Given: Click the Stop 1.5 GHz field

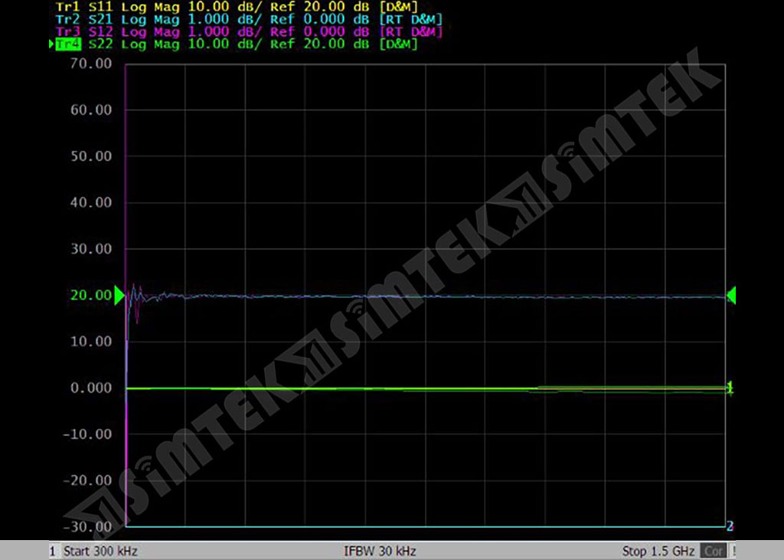Looking at the screenshot, I should click(x=658, y=551).
